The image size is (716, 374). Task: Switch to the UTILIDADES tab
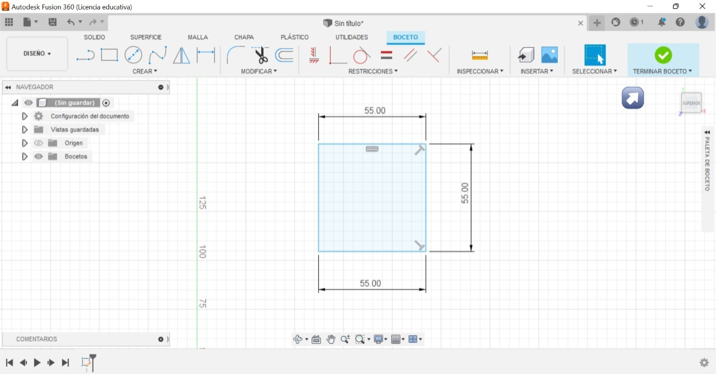coord(352,37)
